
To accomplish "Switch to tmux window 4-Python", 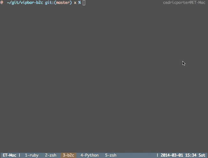I will (x=90, y=155).
